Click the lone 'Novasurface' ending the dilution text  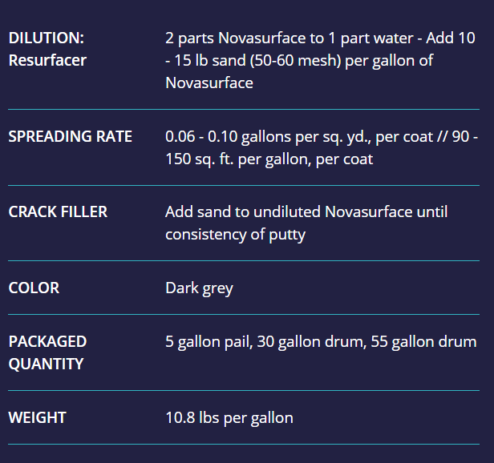pos(209,83)
